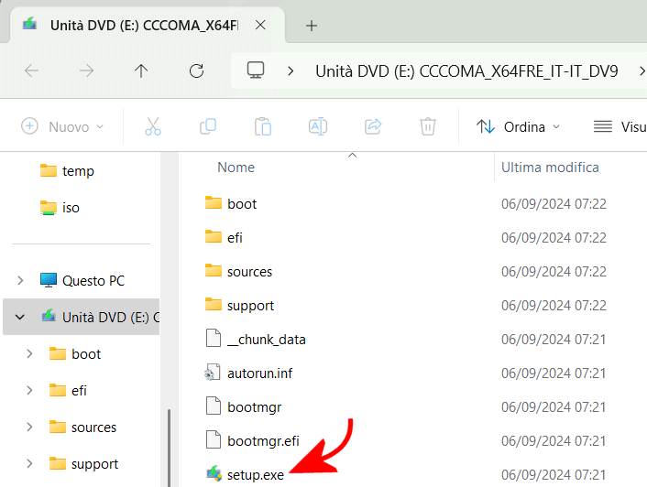Click Unità DVD (E:) breadcrumb in address bar
This screenshot has width=647, height=487.
click(x=466, y=71)
